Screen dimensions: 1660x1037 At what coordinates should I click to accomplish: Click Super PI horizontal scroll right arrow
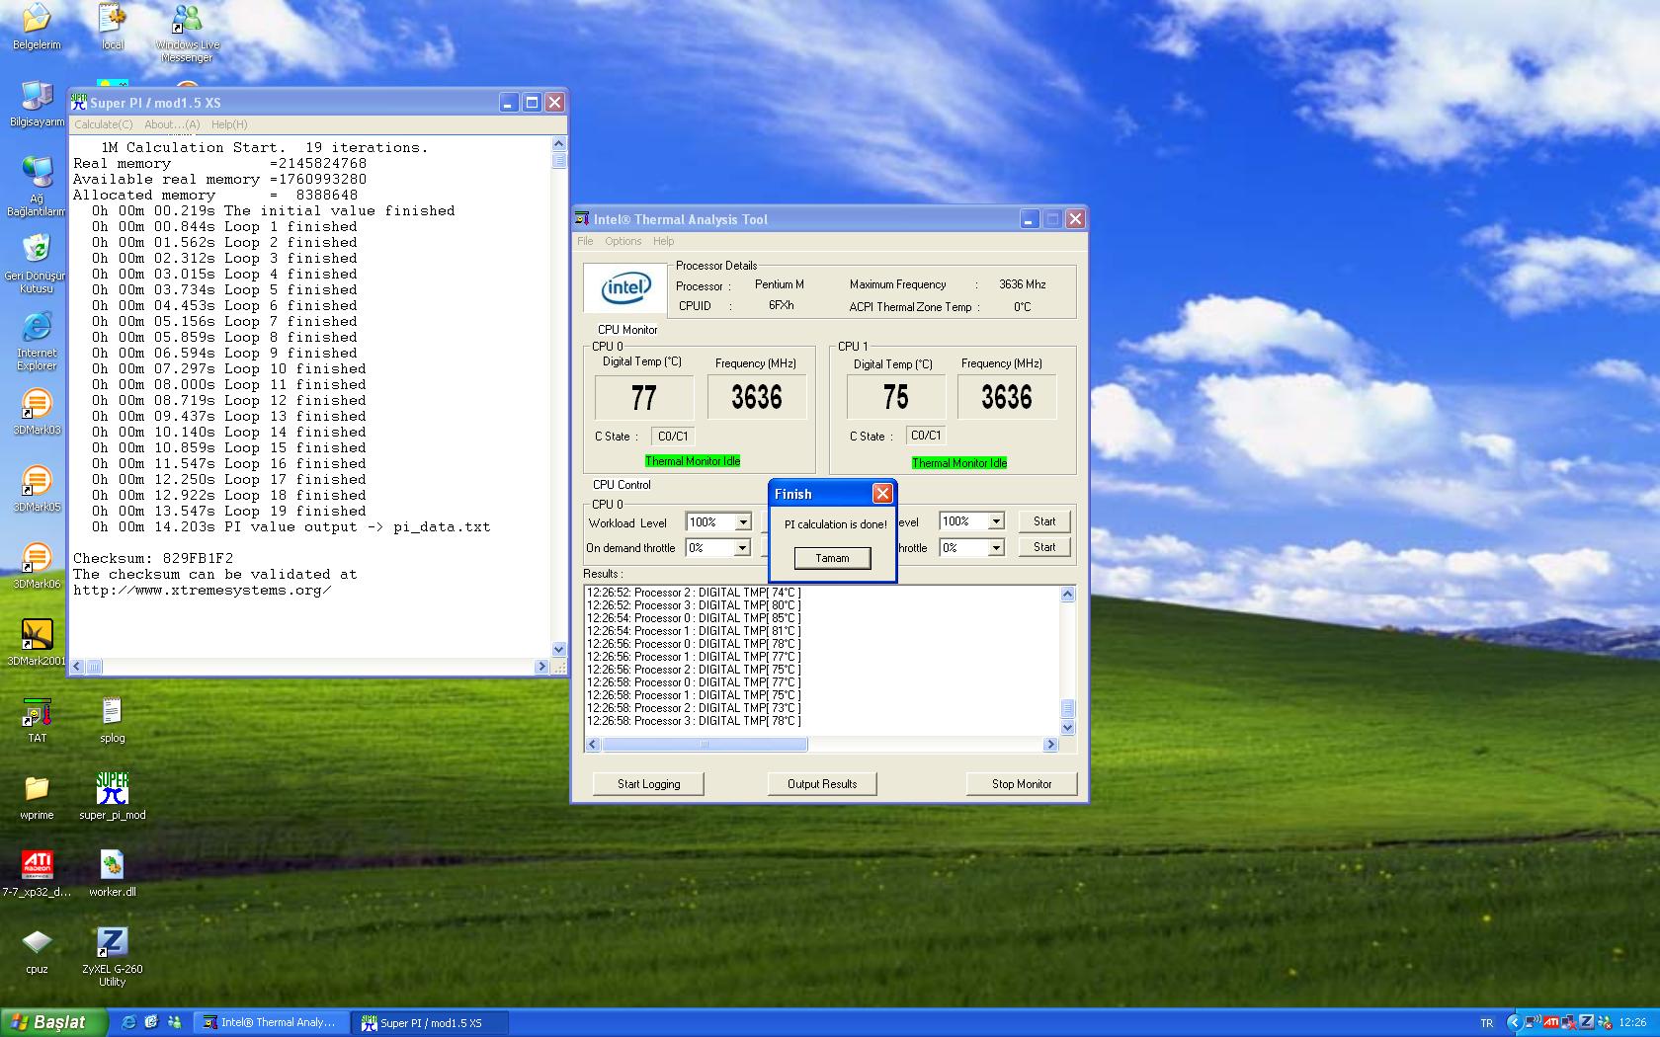[540, 667]
